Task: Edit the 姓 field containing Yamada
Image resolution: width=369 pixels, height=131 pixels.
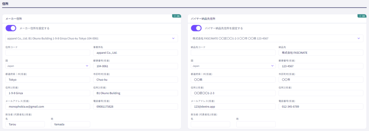Action: (71, 124)
